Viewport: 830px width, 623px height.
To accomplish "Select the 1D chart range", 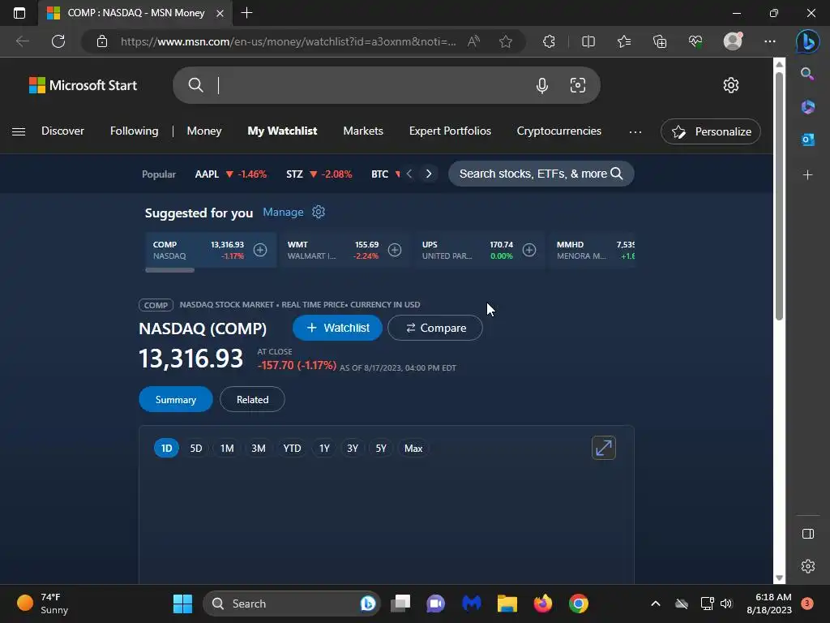I will 166,448.
